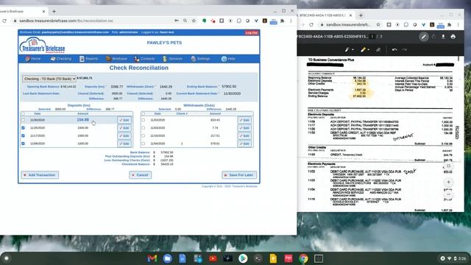Open the Settings menu

point(200,59)
